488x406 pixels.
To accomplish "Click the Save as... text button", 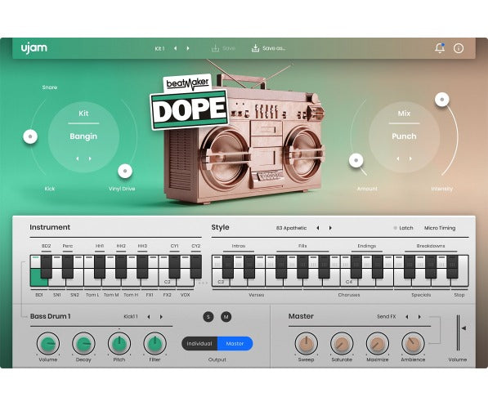I will tap(274, 48).
